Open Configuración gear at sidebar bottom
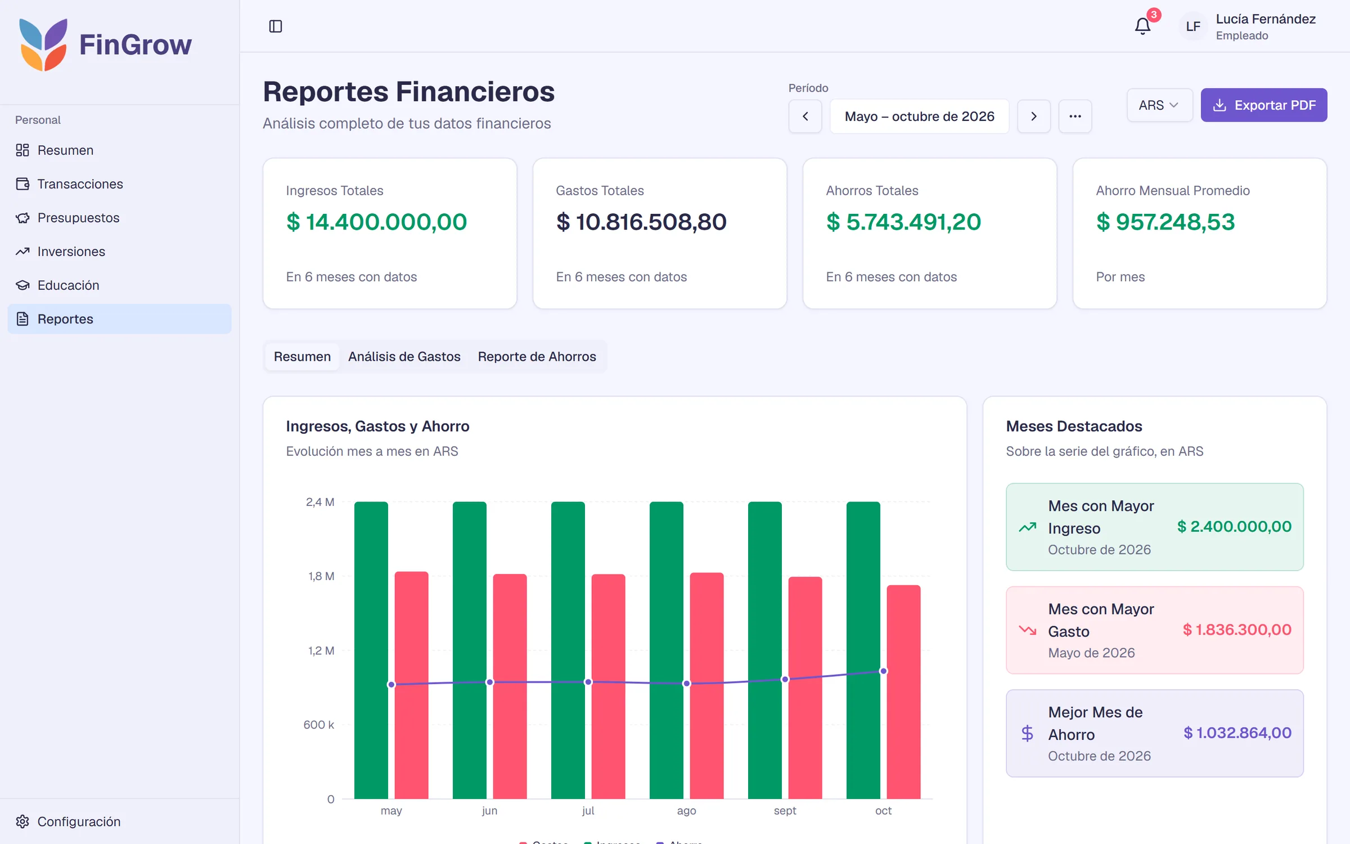 pyautogui.click(x=119, y=821)
